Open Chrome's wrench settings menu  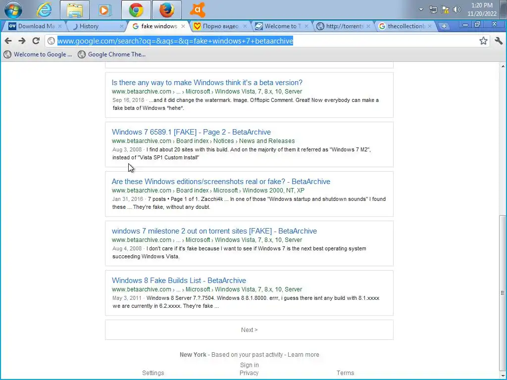pyautogui.click(x=498, y=41)
